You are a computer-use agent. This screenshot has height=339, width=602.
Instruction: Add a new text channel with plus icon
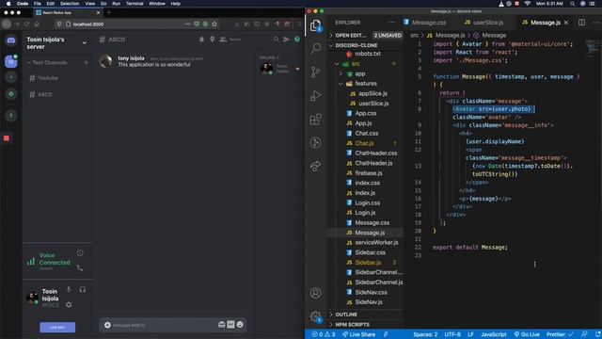(86, 62)
